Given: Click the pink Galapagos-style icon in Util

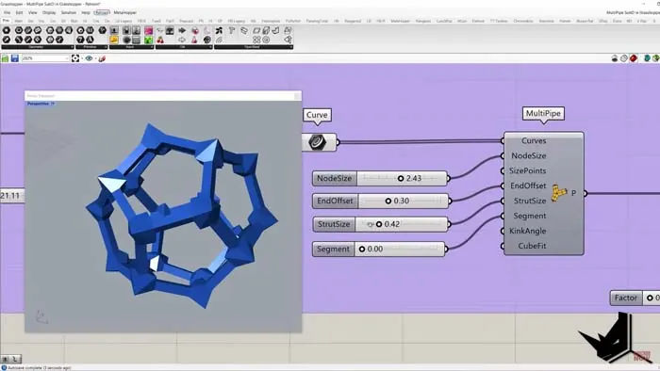Looking at the screenshot, I should pyautogui.click(x=195, y=31).
